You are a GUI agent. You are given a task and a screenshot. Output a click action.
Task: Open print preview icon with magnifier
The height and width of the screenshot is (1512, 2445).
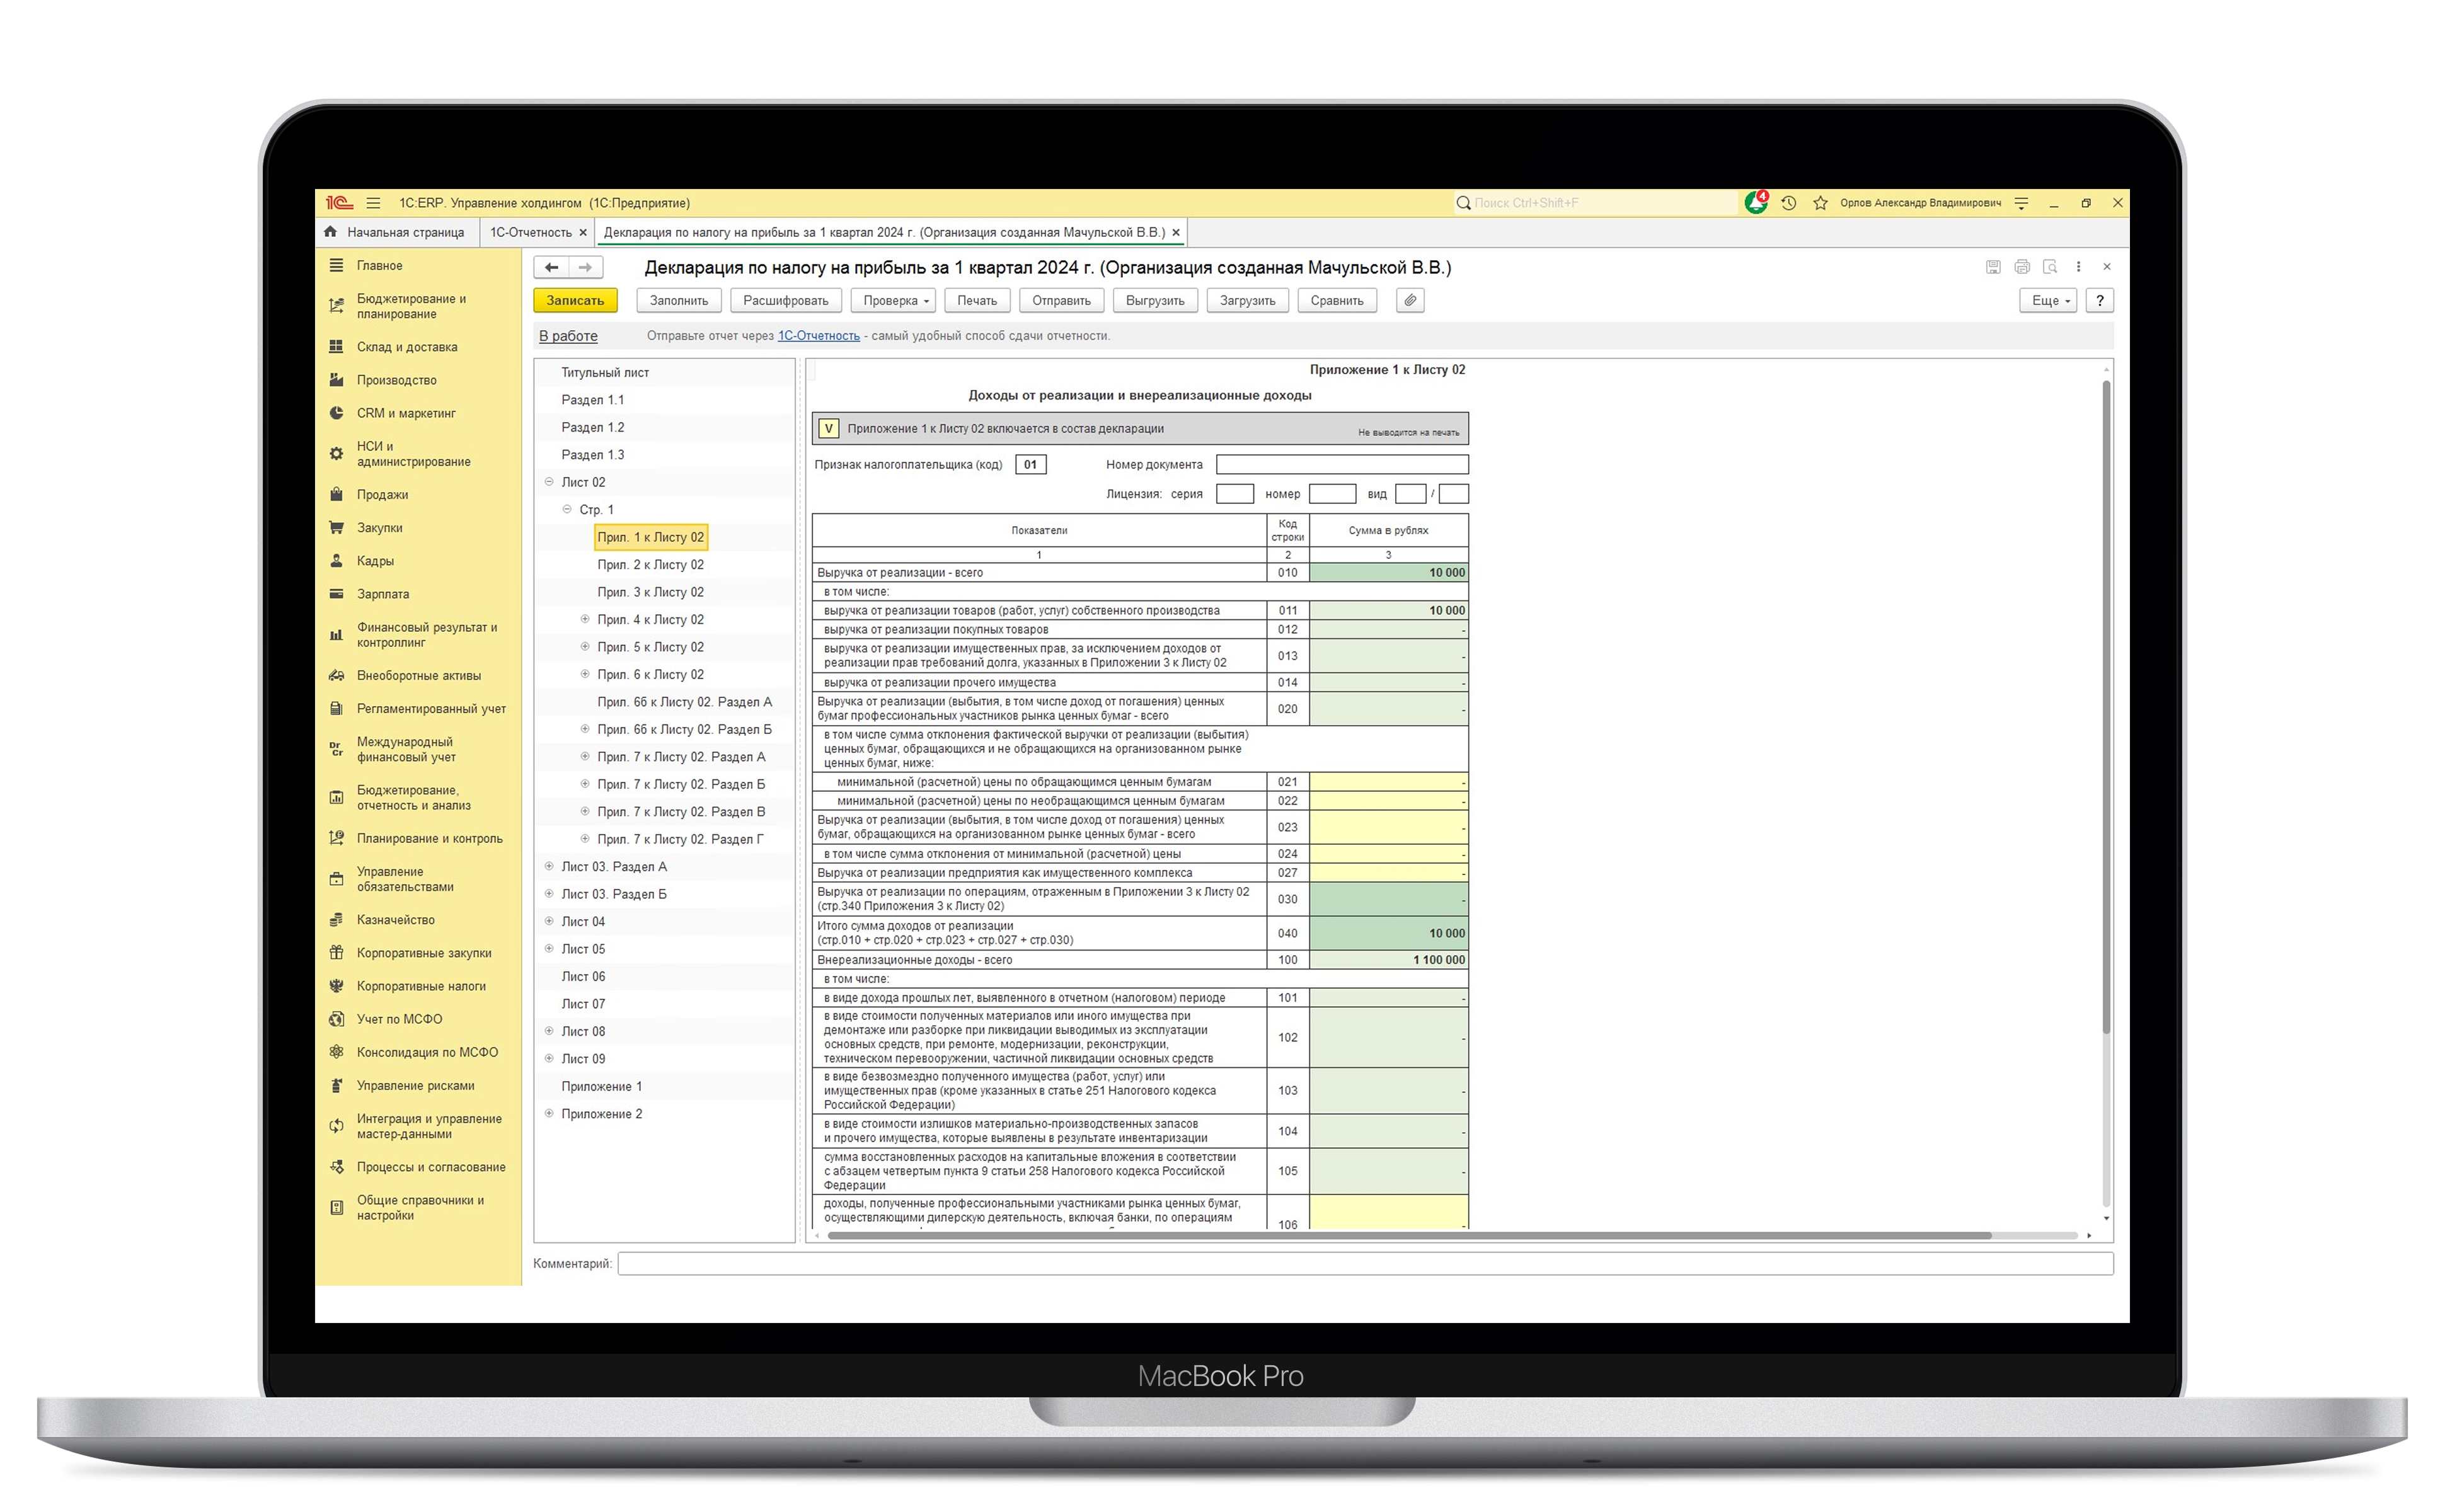(2050, 267)
